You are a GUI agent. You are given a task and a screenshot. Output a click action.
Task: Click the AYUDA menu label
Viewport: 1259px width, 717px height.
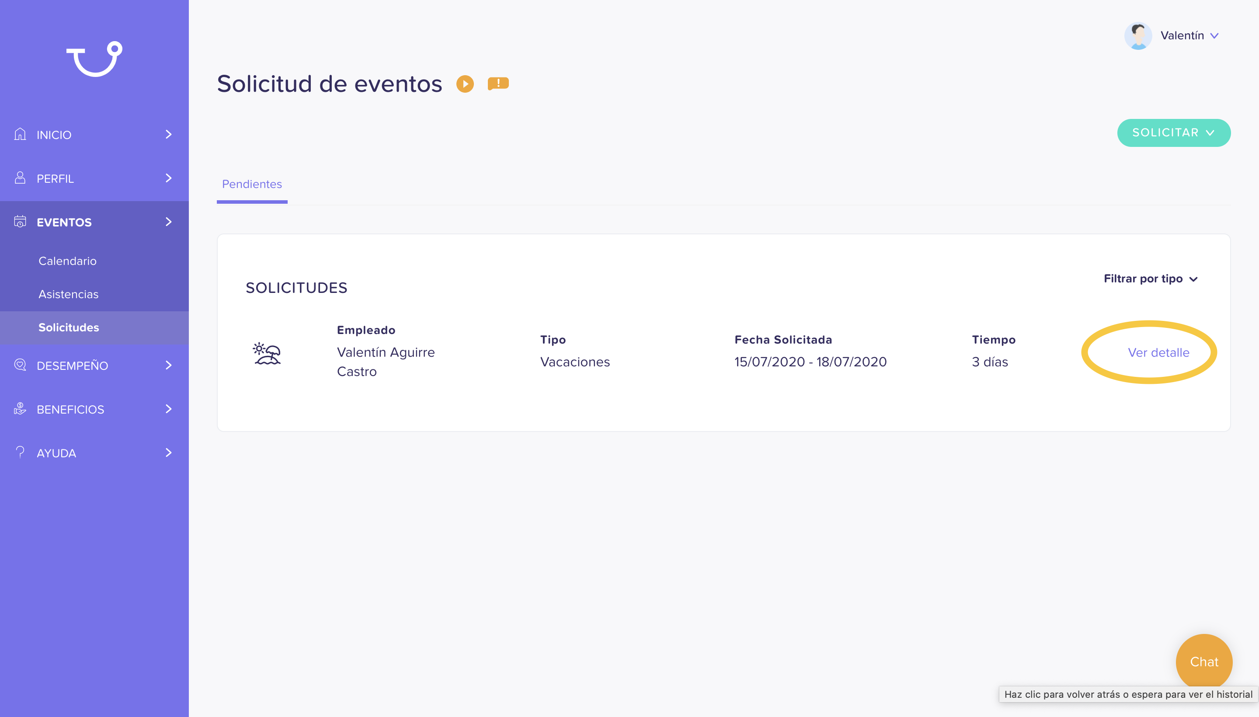click(56, 453)
